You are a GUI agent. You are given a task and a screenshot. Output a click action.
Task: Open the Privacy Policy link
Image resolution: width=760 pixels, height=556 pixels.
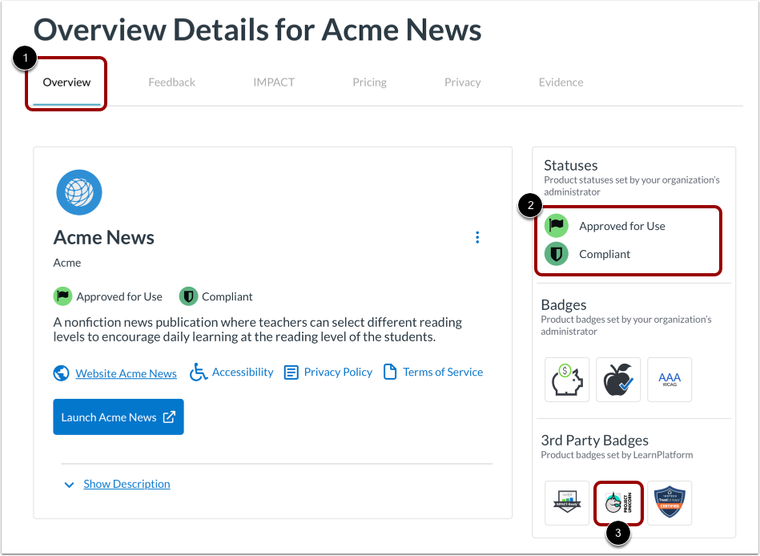click(x=338, y=372)
